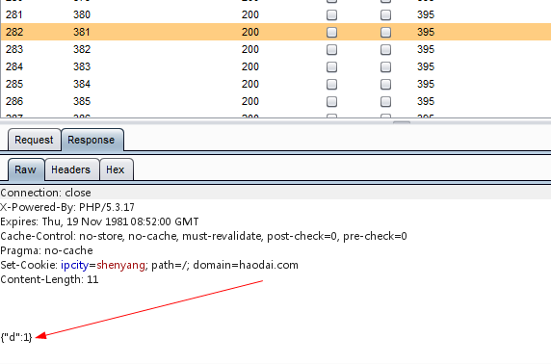Click the Content-Length: 11 line
Image resolution: width=551 pixels, height=364 pixels.
click(49, 279)
